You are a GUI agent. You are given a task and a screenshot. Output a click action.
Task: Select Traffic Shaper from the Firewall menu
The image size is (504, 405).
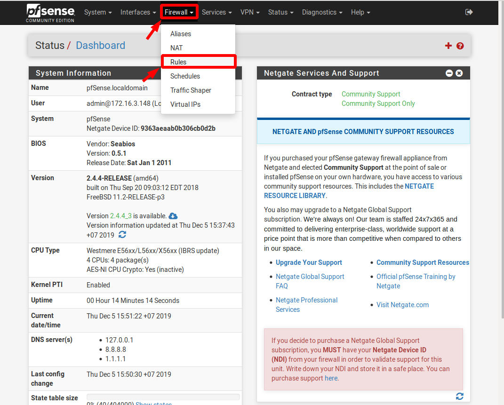click(x=198, y=90)
